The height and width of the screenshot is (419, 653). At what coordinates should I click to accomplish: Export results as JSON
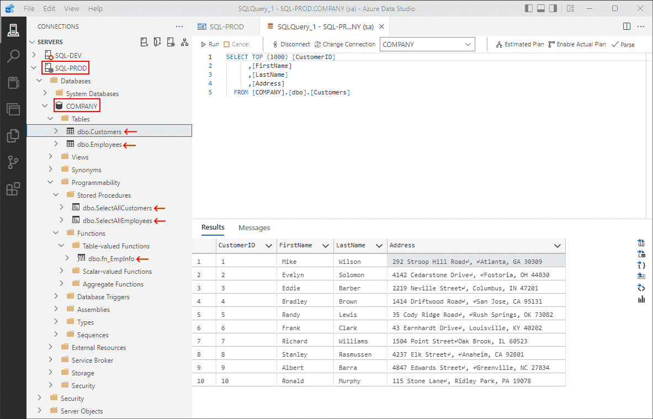tap(641, 265)
